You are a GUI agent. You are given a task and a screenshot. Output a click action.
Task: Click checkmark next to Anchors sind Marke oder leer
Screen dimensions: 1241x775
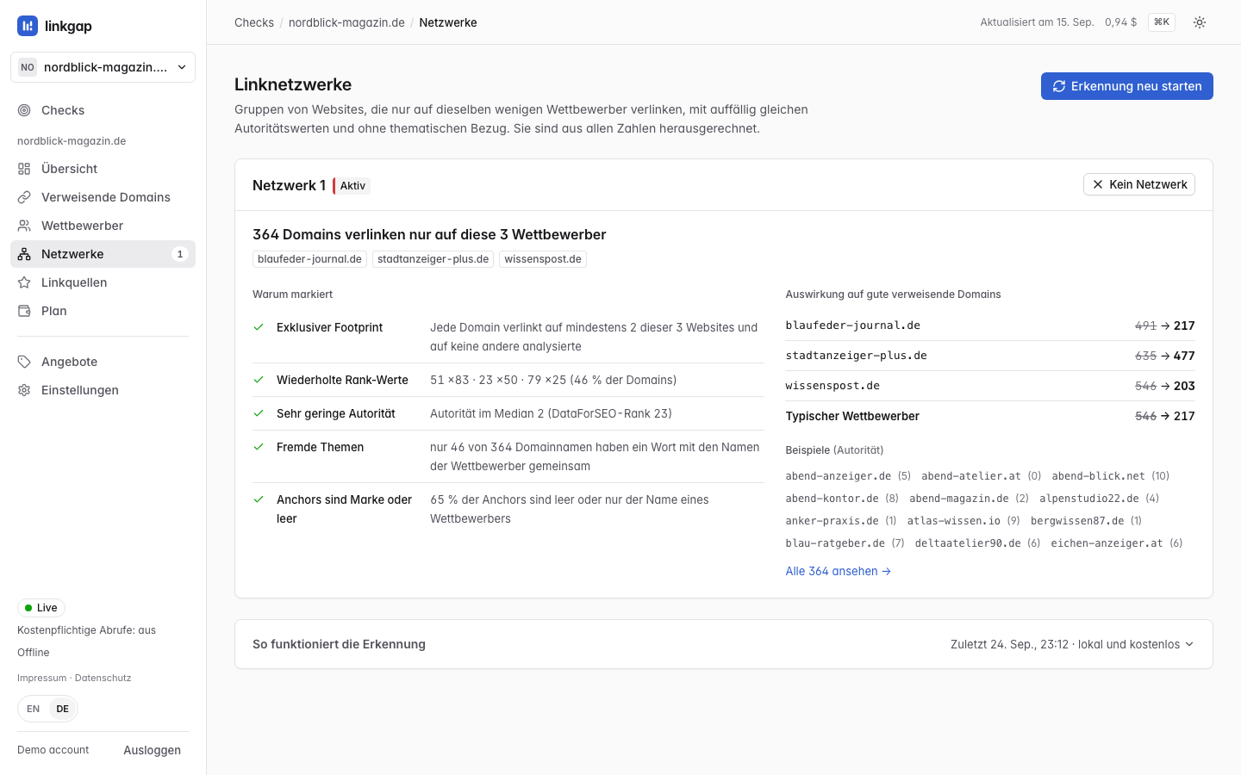(x=259, y=499)
